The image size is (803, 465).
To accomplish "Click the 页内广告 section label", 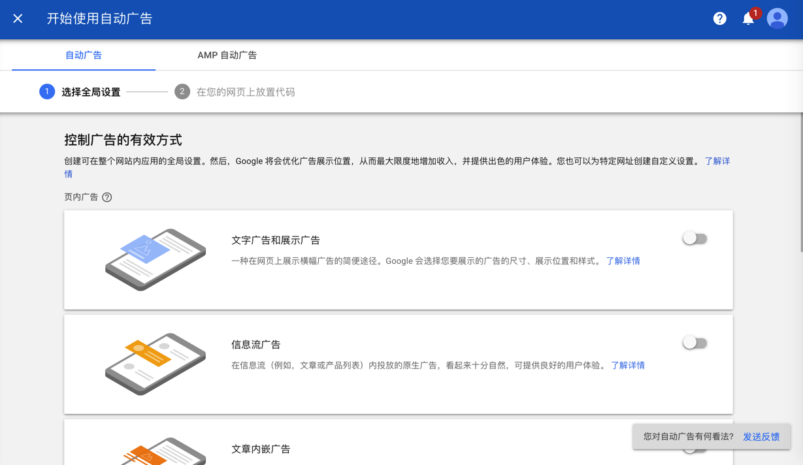I will pyautogui.click(x=81, y=197).
